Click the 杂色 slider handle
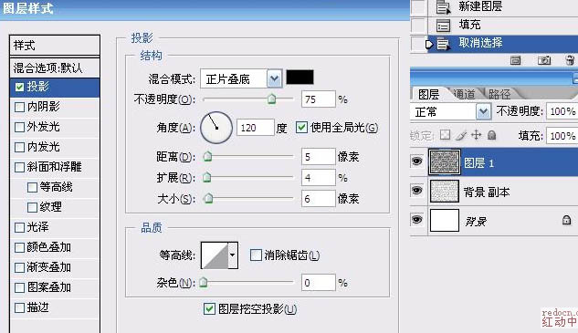This screenshot has width=578, height=333. (x=203, y=283)
